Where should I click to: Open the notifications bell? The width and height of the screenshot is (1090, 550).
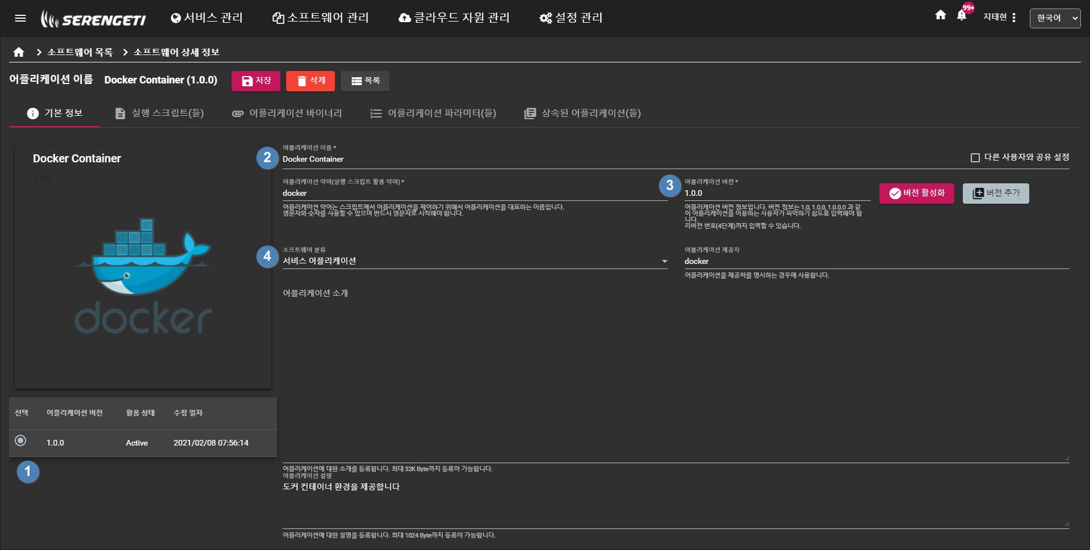click(x=962, y=15)
